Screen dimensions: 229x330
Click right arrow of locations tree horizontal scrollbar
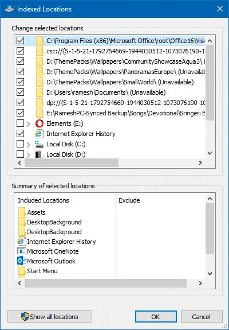(x=200, y=162)
